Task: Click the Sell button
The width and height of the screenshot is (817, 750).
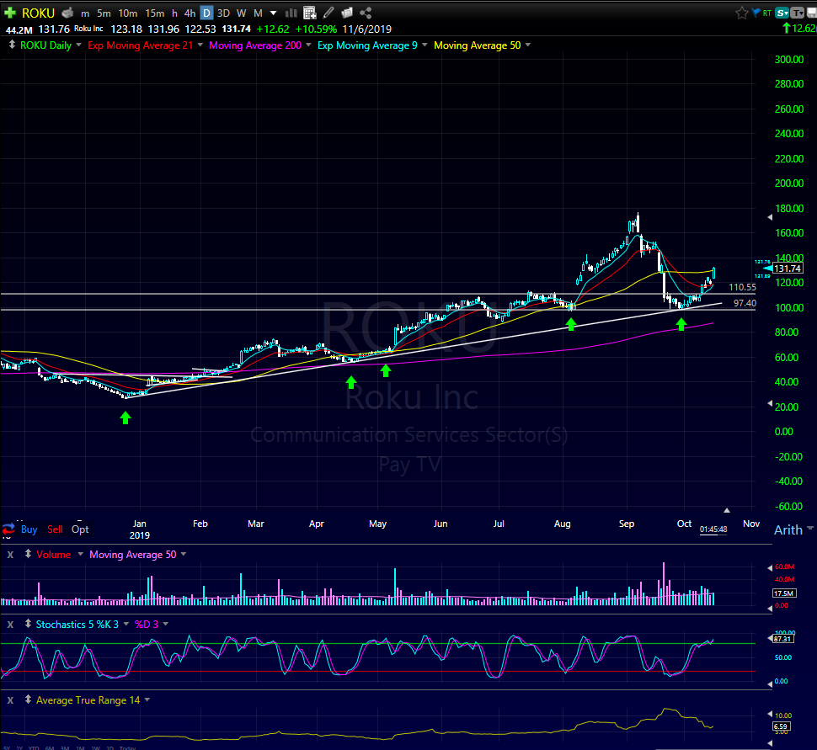Action: point(55,529)
